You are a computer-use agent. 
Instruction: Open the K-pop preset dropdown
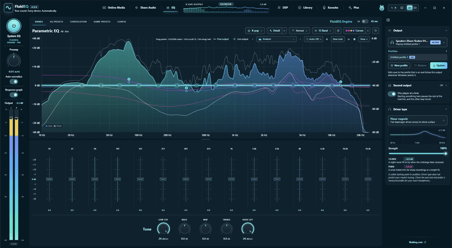coord(255,31)
